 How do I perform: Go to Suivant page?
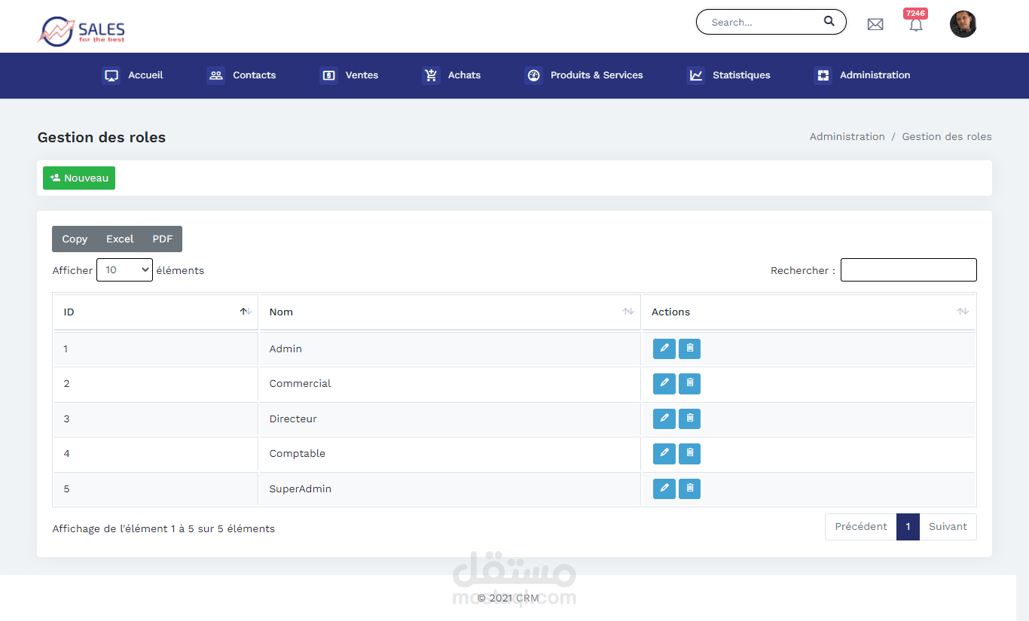click(948, 527)
